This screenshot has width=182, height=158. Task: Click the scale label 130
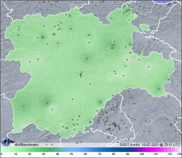point(180,154)
